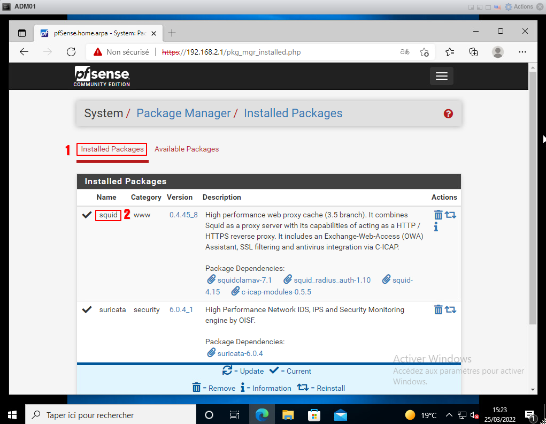Reinstall the suricata package
546x424 pixels.
[x=450, y=309]
